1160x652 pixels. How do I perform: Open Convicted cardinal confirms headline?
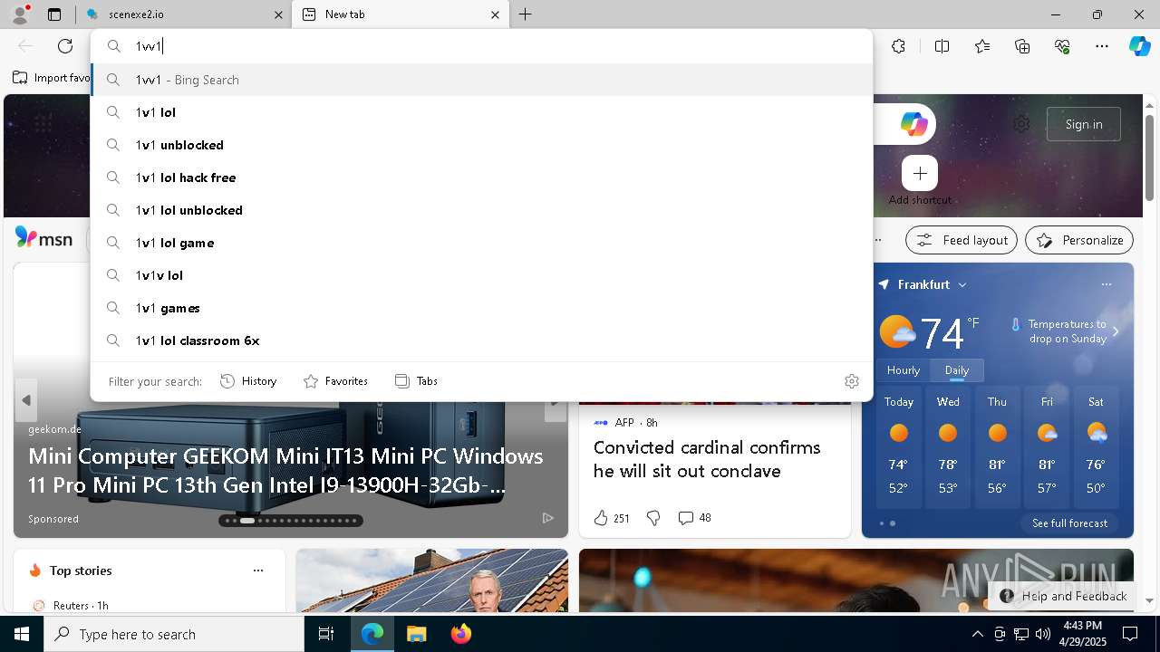tap(707, 459)
